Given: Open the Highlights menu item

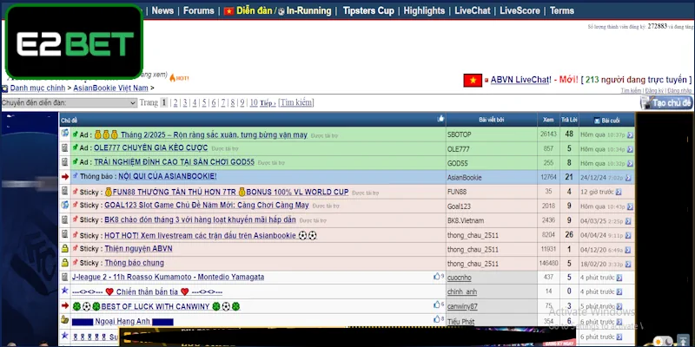Looking at the screenshot, I should (x=424, y=10).
